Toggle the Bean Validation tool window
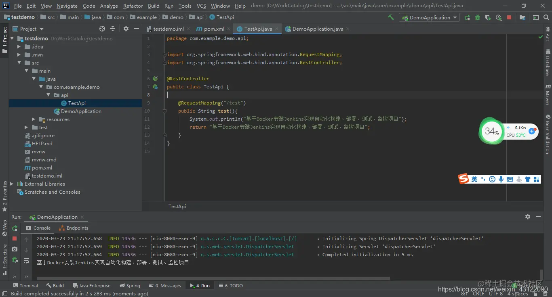The image size is (552, 297). (x=548, y=134)
